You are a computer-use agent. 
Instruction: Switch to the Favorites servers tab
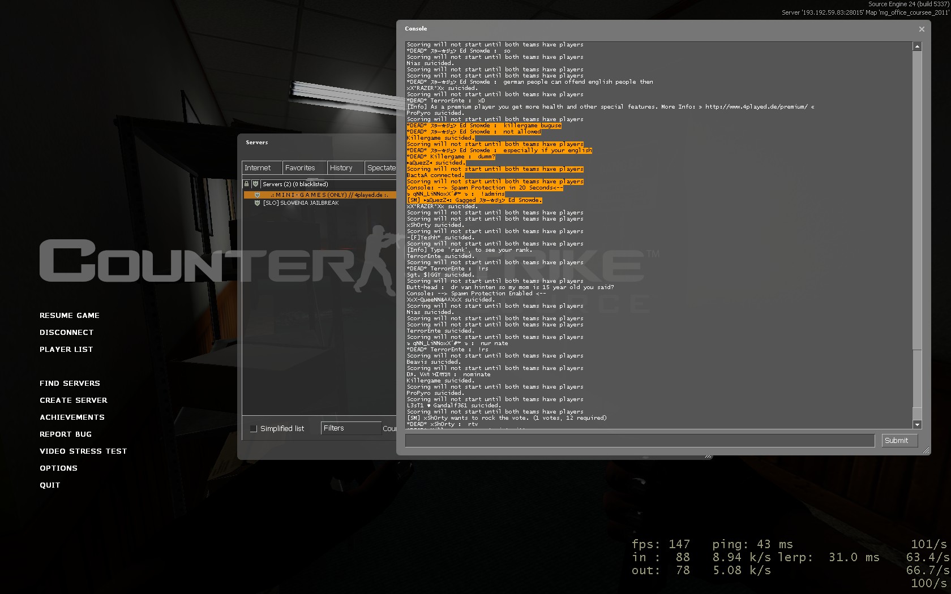point(305,168)
